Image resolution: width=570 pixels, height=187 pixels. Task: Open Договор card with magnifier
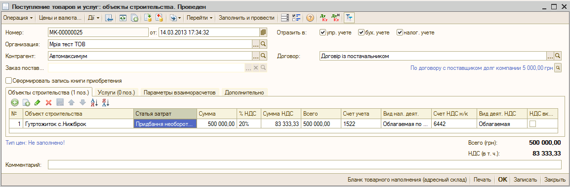558,56
